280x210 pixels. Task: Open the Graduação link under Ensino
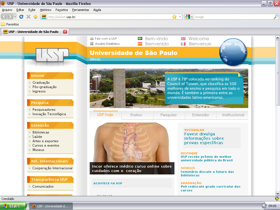(x=41, y=83)
